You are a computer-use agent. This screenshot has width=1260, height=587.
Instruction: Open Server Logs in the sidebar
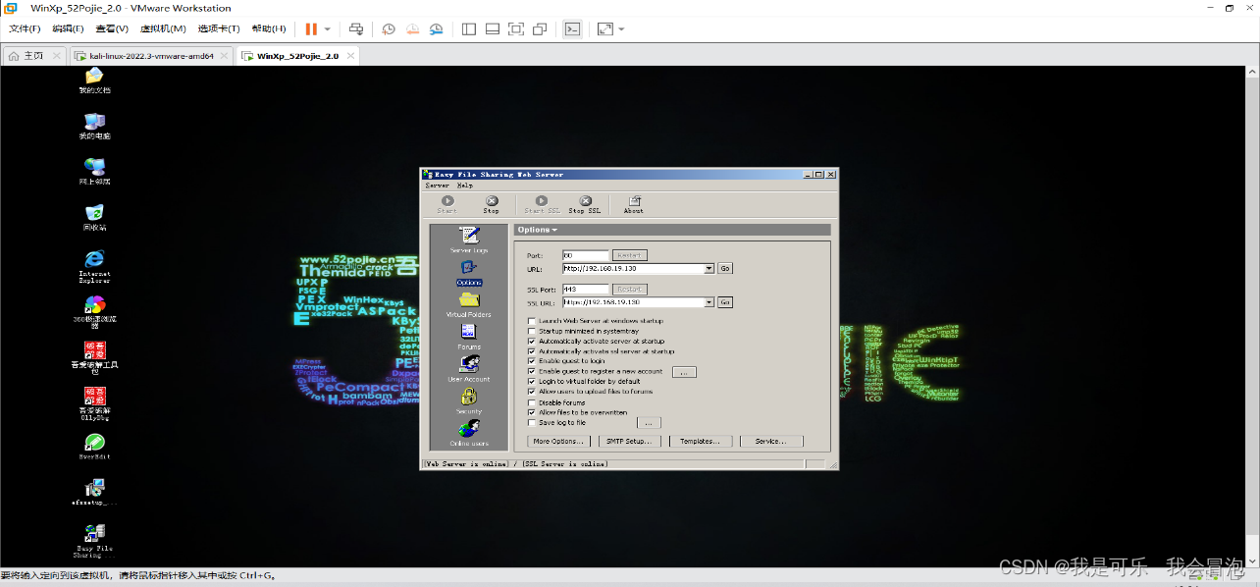(469, 240)
